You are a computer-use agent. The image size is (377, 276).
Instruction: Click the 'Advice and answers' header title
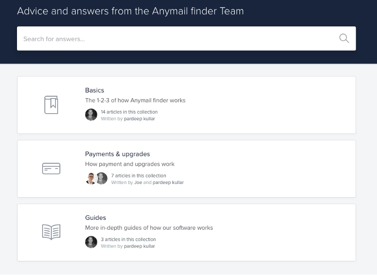[130, 11]
